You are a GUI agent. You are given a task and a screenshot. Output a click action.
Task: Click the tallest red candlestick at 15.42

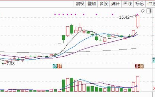coord(137,21)
